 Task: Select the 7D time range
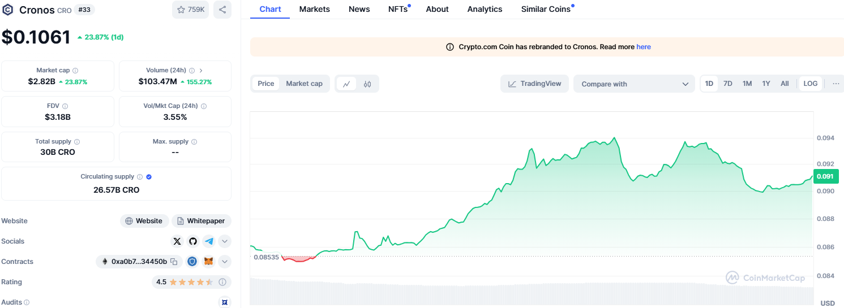pos(728,84)
